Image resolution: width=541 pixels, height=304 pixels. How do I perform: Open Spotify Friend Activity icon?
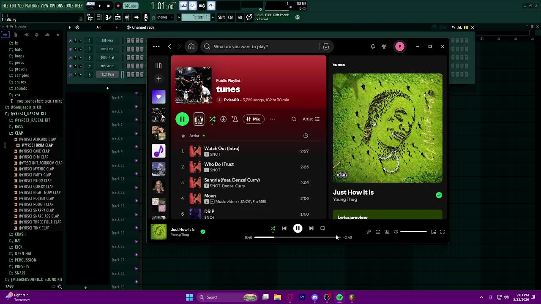pos(384,46)
